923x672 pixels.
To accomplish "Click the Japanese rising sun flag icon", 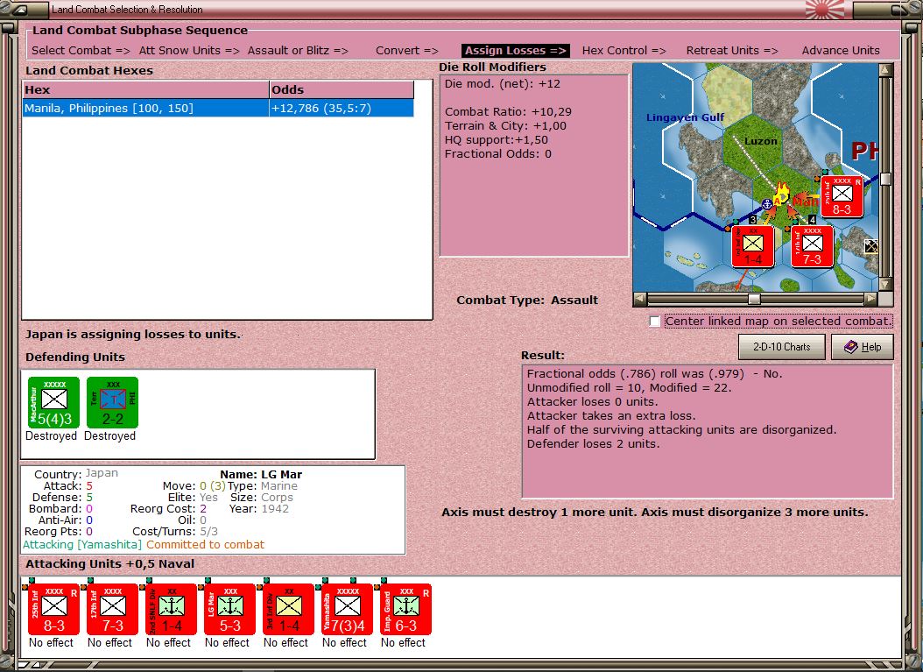I will click(825, 9).
